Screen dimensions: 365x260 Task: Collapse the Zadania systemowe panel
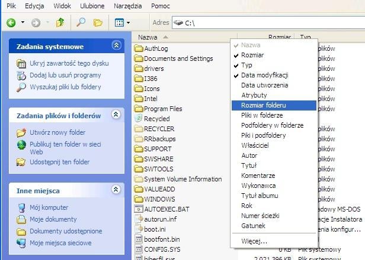[x=116, y=46]
